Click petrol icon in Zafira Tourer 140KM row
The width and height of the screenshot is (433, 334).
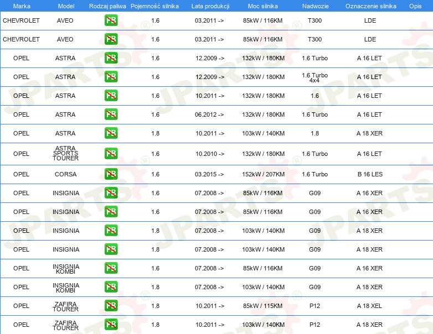pos(111,325)
